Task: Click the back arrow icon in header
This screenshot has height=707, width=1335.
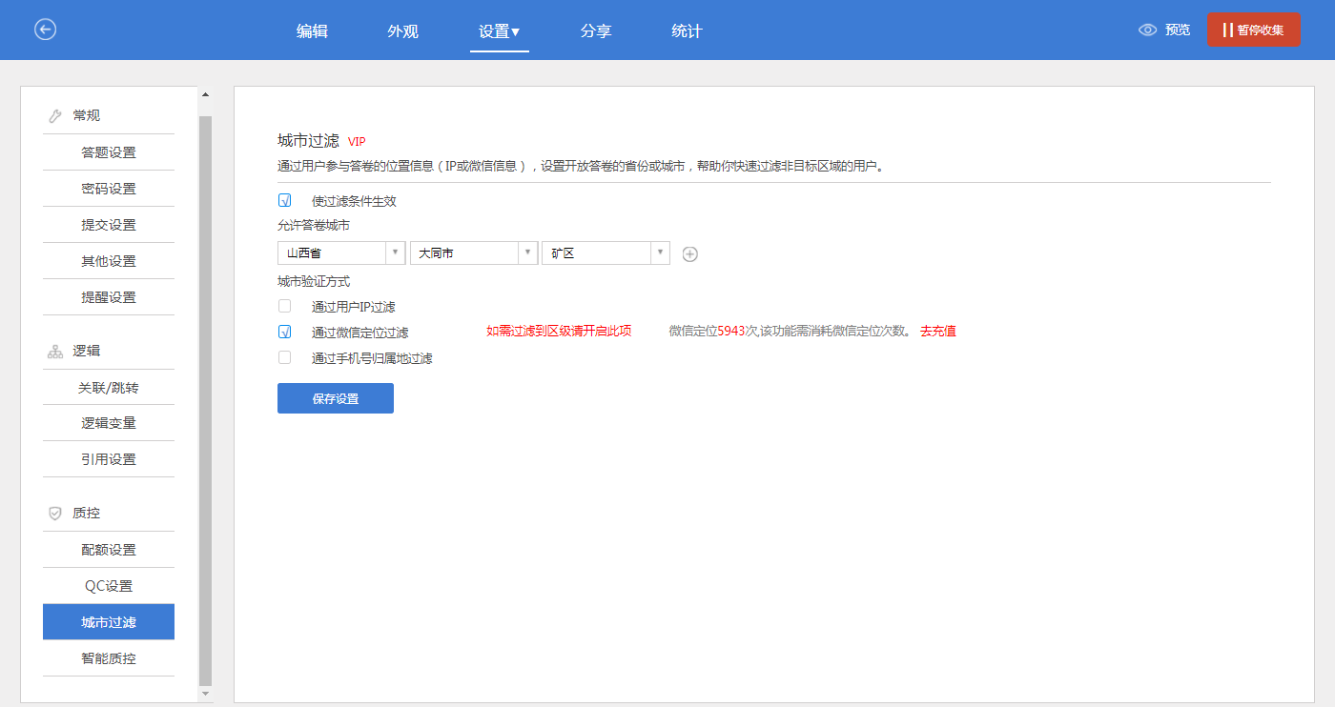Action: point(46,30)
